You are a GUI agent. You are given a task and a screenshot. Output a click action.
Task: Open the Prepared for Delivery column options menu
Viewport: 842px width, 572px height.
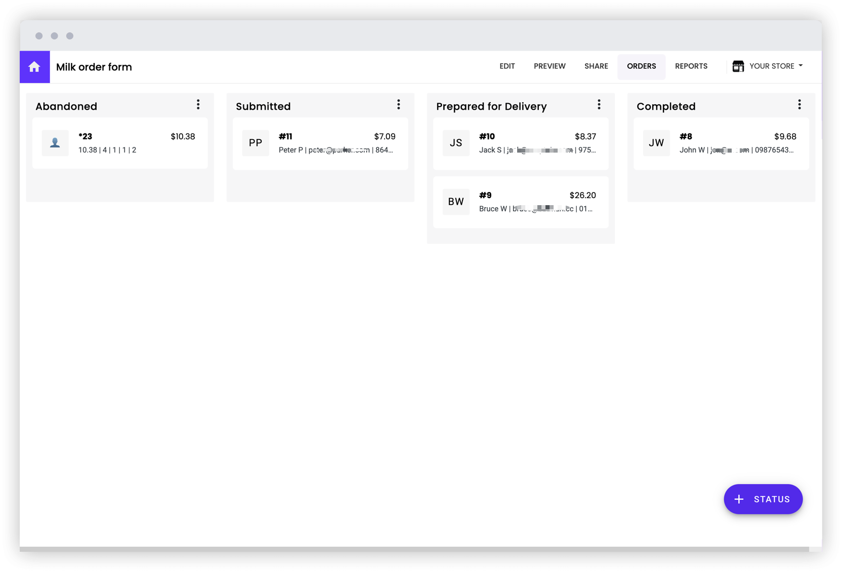pyautogui.click(x=599, y=105)
